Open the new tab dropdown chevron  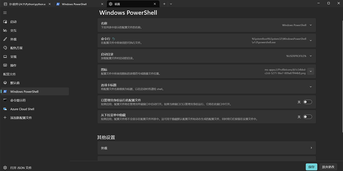pyautogui.click(x=171, y=4)
